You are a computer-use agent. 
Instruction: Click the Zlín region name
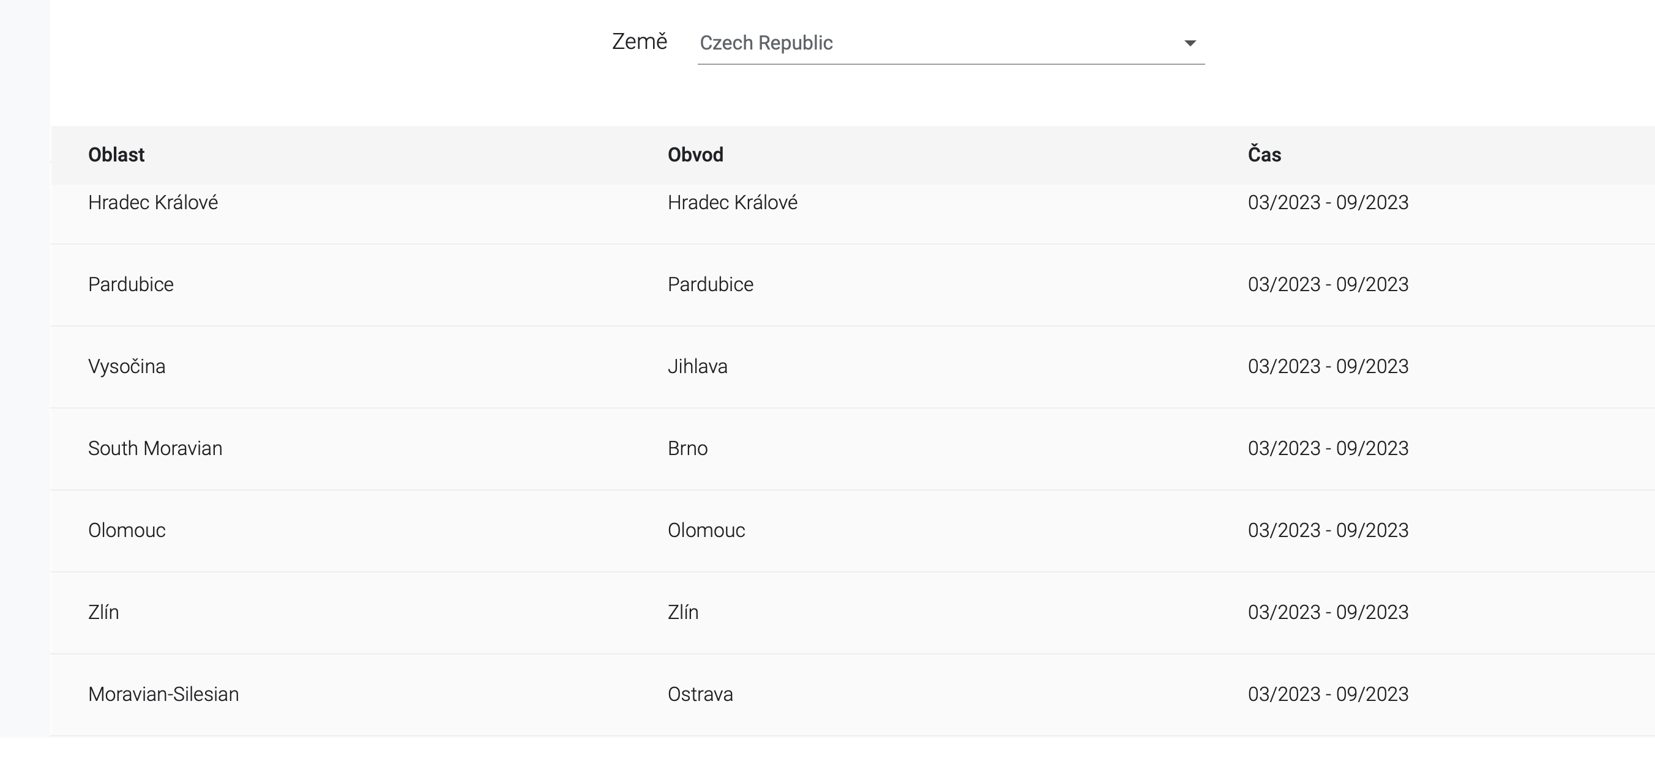click(x=103, y=612)
